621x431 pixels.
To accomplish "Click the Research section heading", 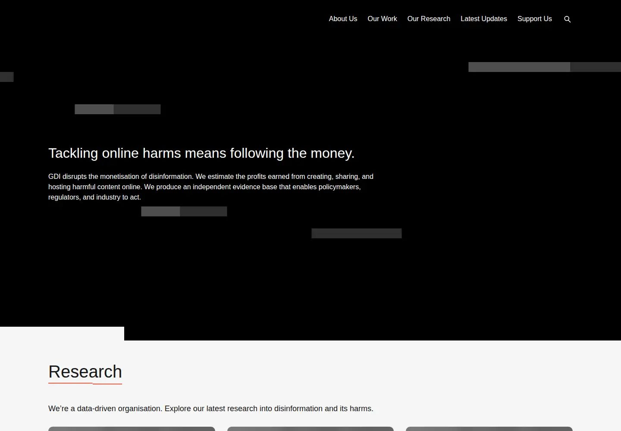I will point(85,372).
